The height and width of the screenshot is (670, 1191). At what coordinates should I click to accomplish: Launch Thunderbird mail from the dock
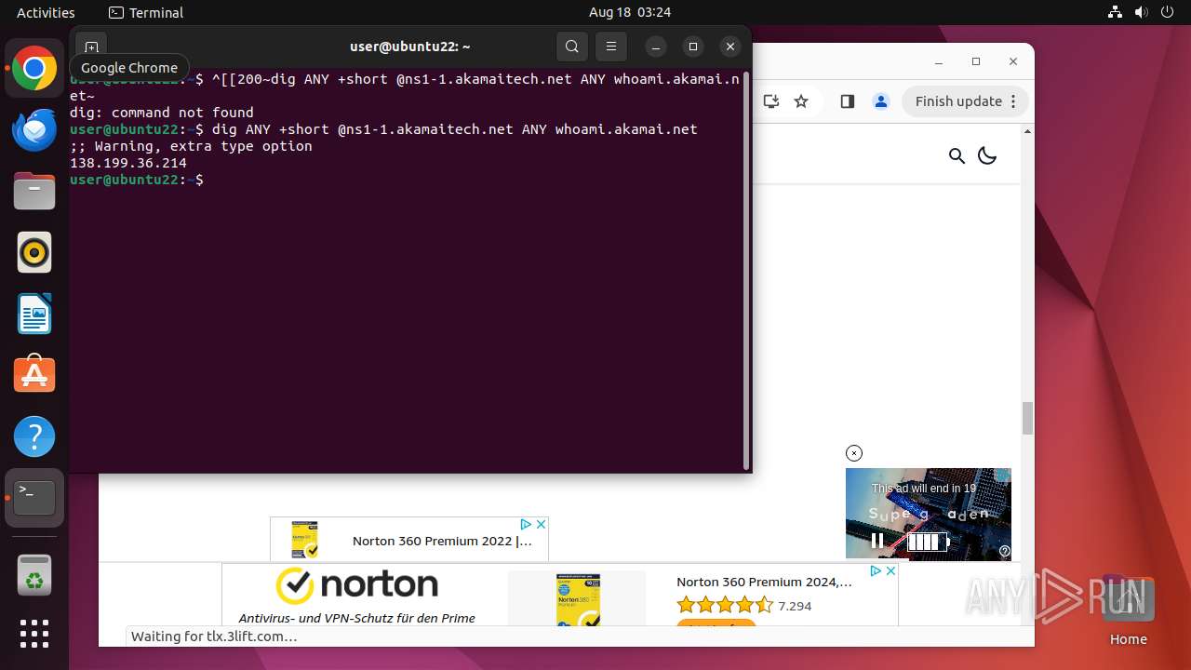tap(34, 130)
